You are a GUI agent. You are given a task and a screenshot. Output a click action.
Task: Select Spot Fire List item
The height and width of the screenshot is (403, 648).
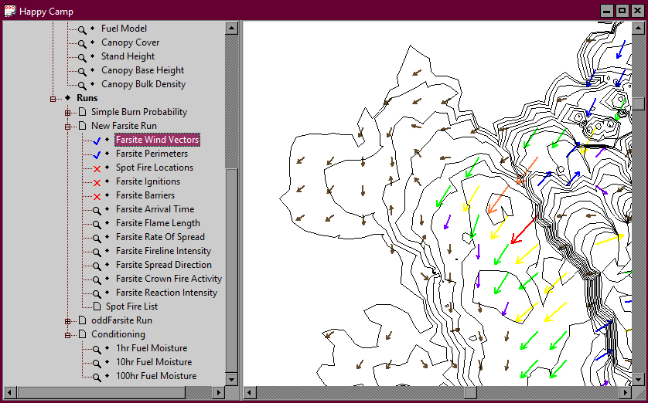pyautogui.click(x=131, y=306)
